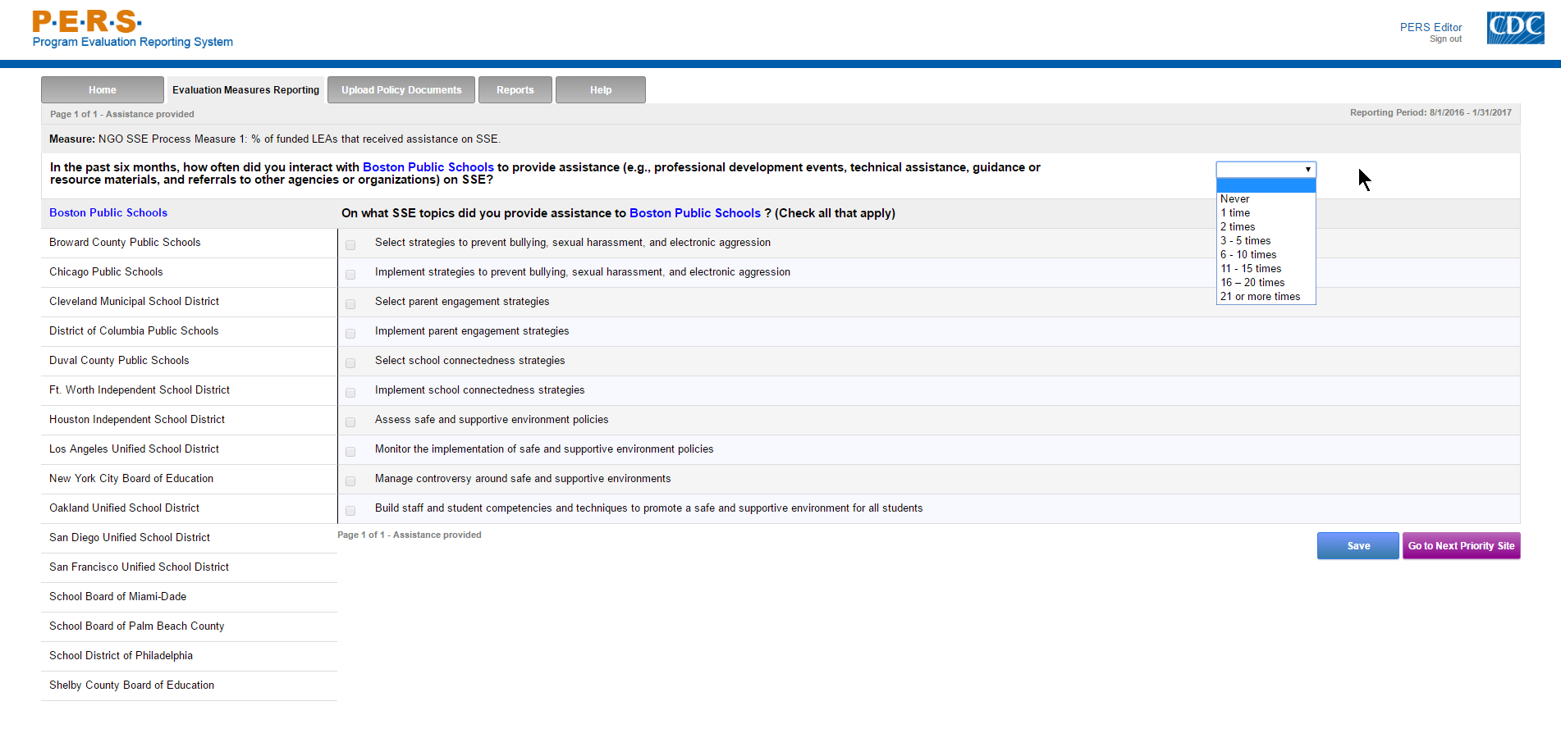Image resolution: width=1561 pixels, height=756 pixels.
Task: Click Go to Next Priority Site
Action: coord(1462,546)
